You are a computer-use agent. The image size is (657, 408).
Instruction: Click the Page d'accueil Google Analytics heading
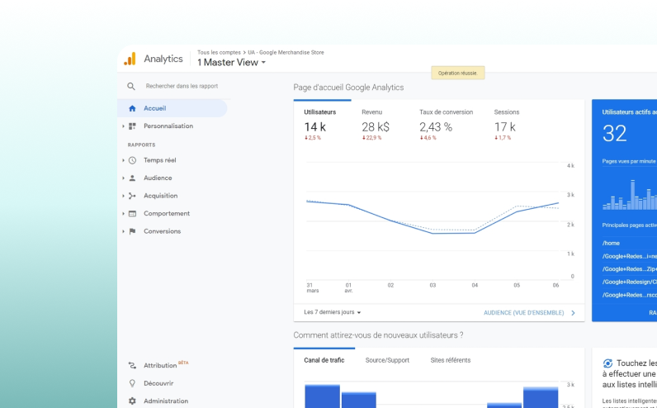tap(348, 88)
